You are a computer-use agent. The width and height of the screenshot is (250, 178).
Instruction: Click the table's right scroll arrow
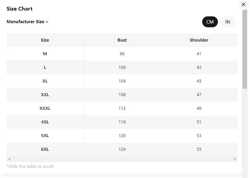[235, 159]
